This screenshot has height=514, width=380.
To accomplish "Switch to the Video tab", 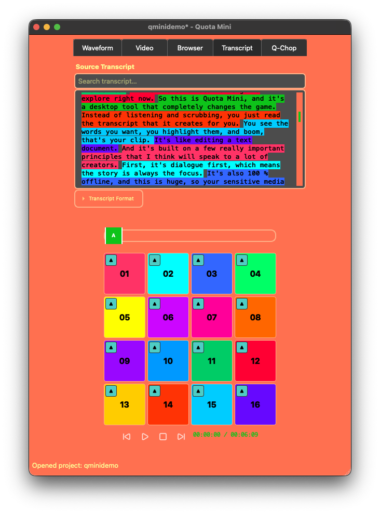I will pos(145,48).
